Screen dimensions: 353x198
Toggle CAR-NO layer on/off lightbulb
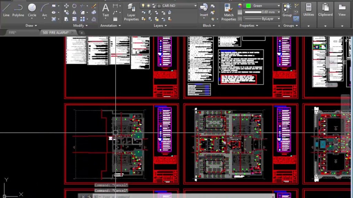point(143,5)
